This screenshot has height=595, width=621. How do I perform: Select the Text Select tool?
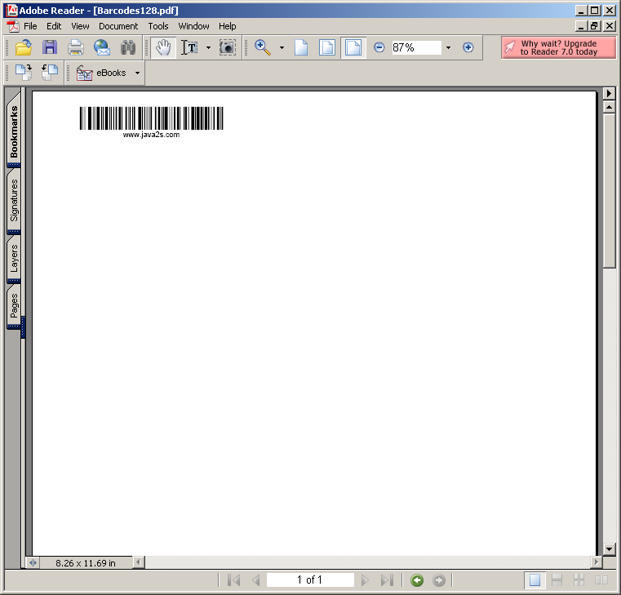[x=189, y=47]
